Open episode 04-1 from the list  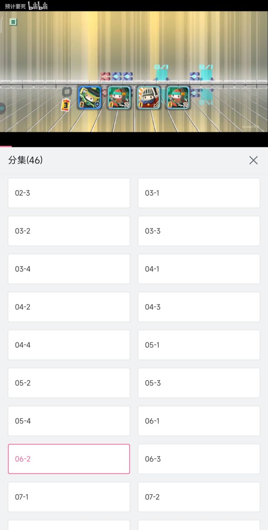(x=199, y=269)
